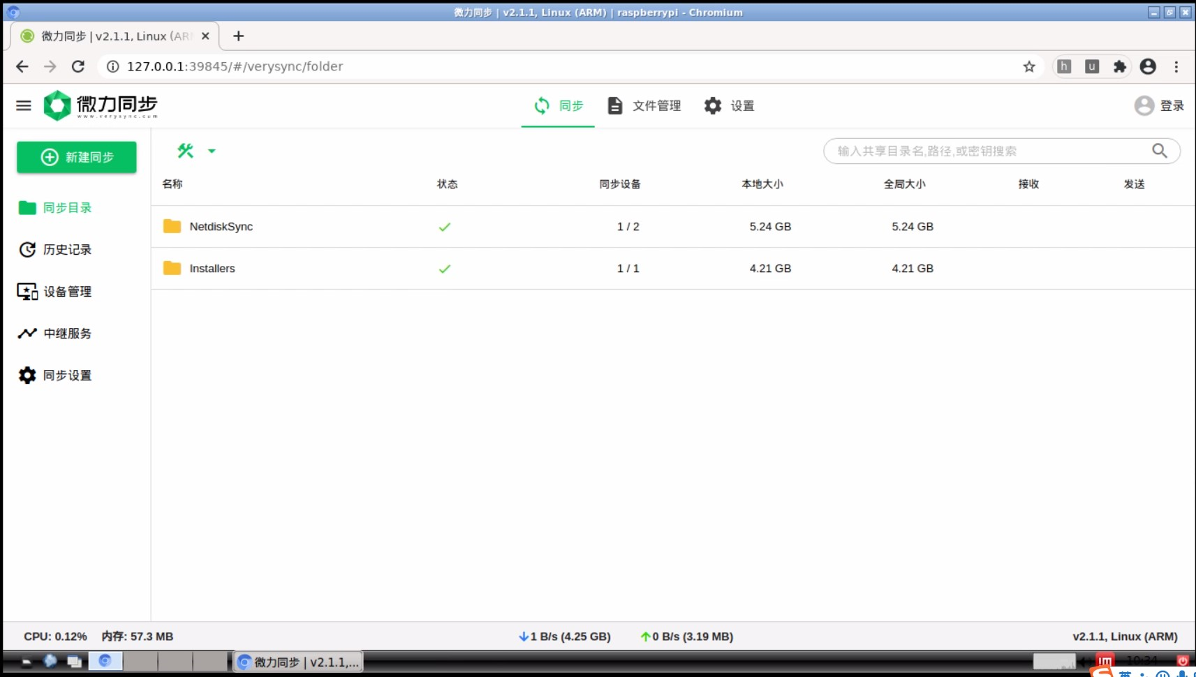This screenshot has width=1196, height=677.
Task: Open the wrench tools icon
Action: tap(185, 151)
